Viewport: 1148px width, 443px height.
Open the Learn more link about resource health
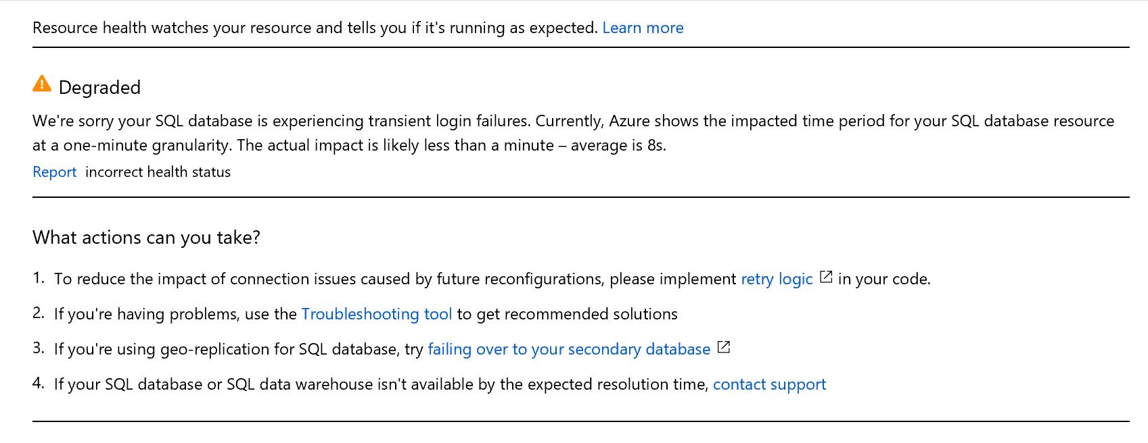point(643,28)
